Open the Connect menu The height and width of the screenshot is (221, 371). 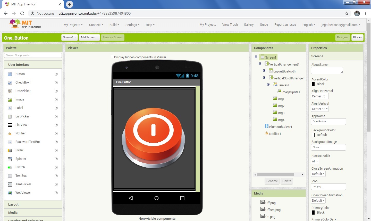click(96, 25)
